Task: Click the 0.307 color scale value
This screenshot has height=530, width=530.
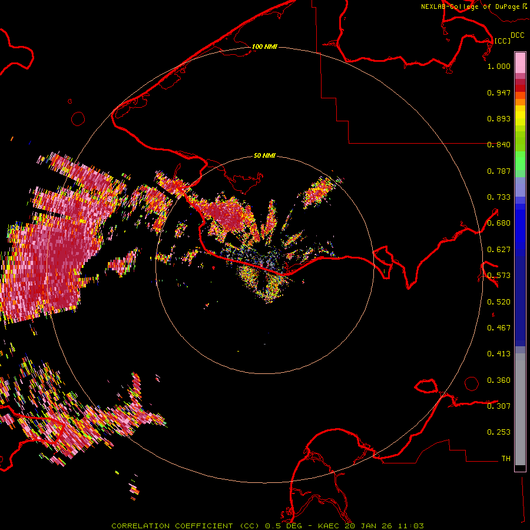Action: (x=499, y=406)
